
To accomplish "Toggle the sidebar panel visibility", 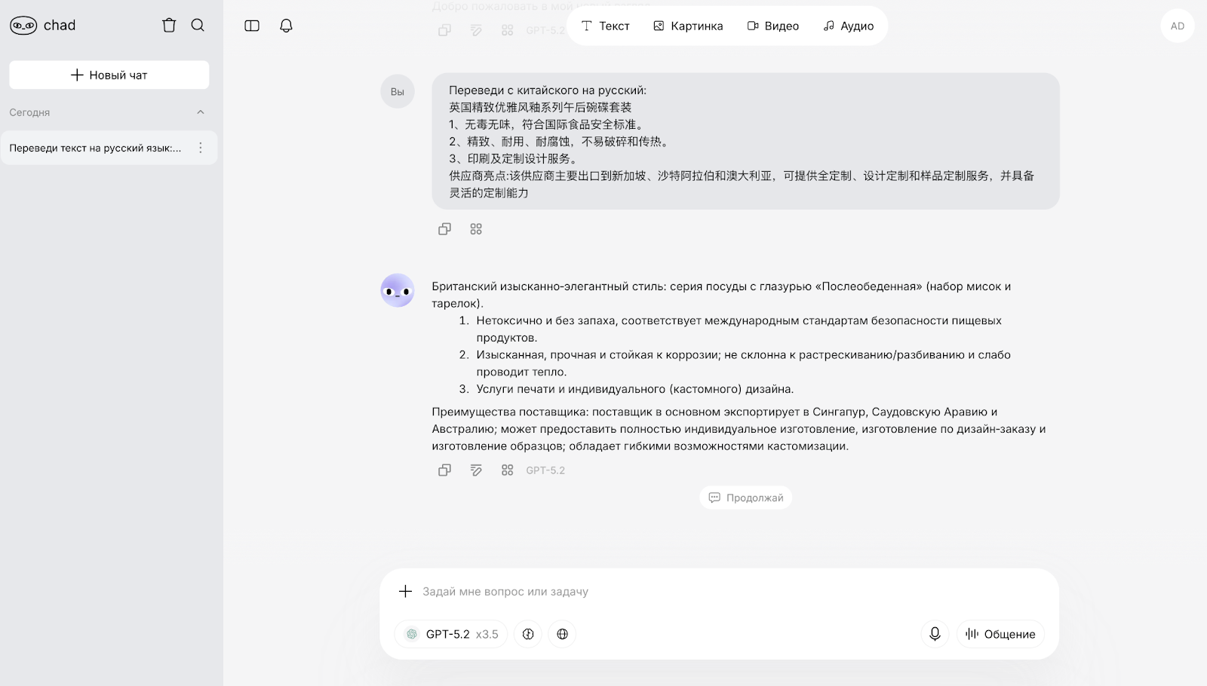I will 252,26.
